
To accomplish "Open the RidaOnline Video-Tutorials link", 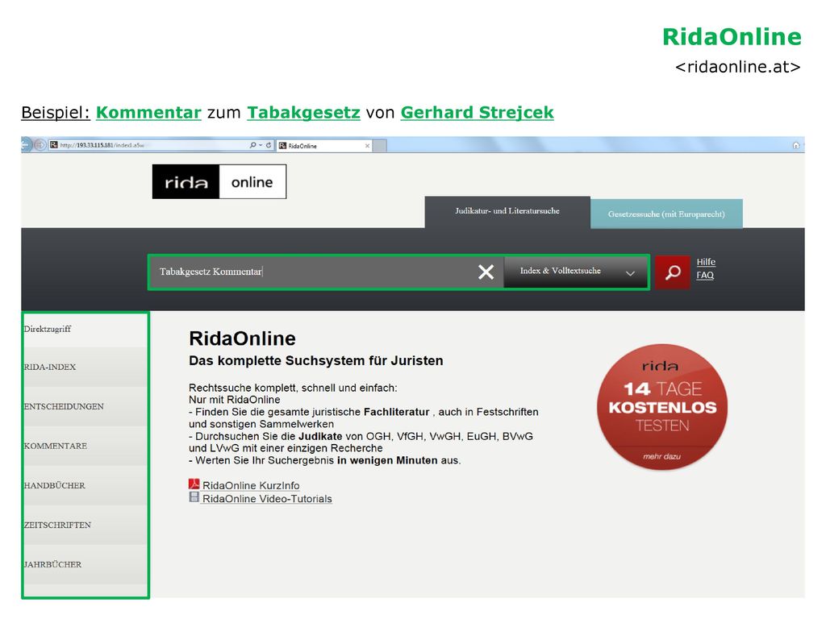I will coord(267,498).
